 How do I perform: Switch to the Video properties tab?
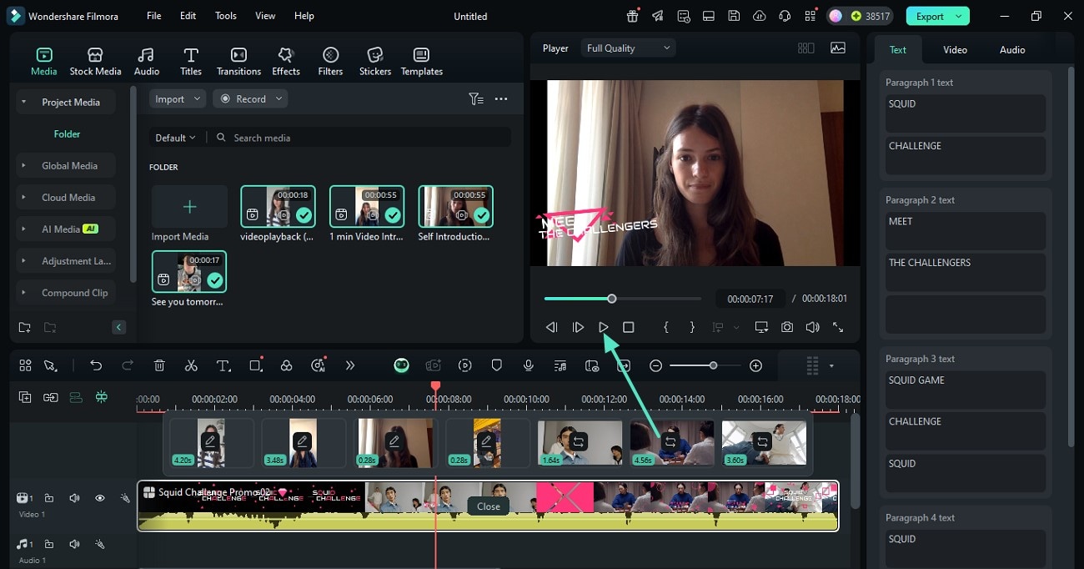tap(955, 50)
